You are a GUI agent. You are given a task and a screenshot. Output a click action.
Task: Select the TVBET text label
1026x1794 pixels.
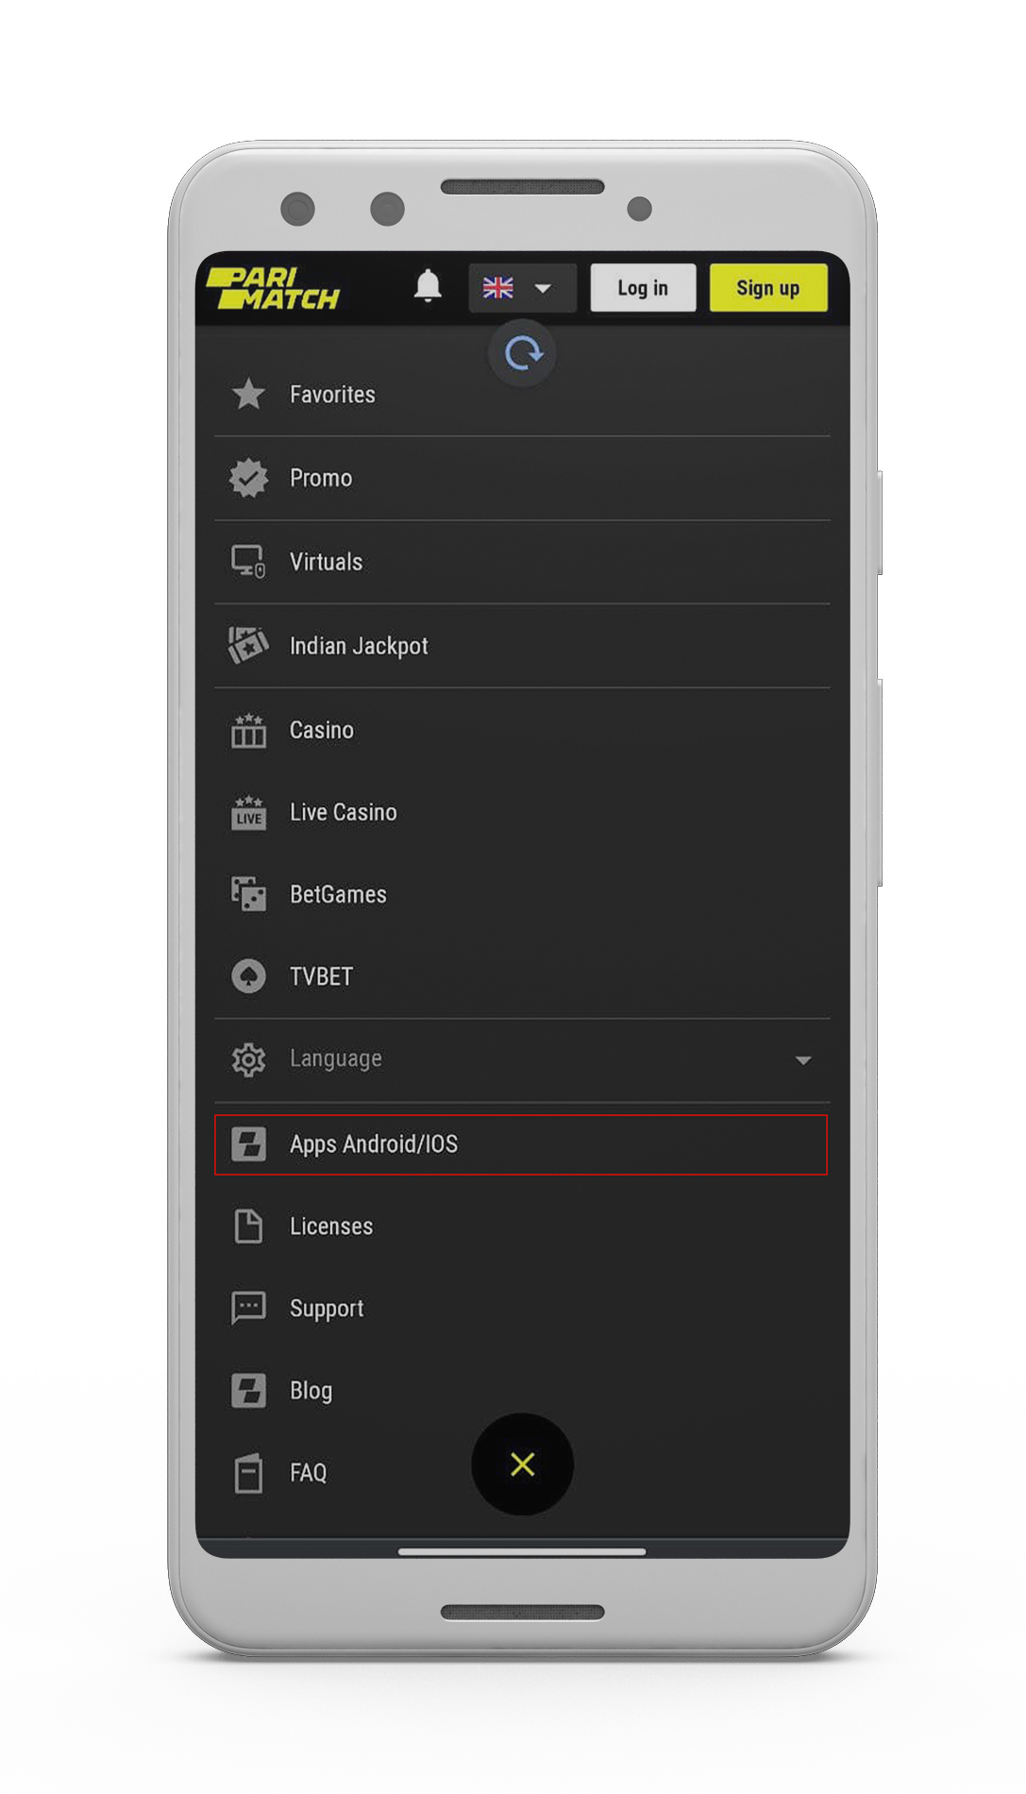(321, 976)
